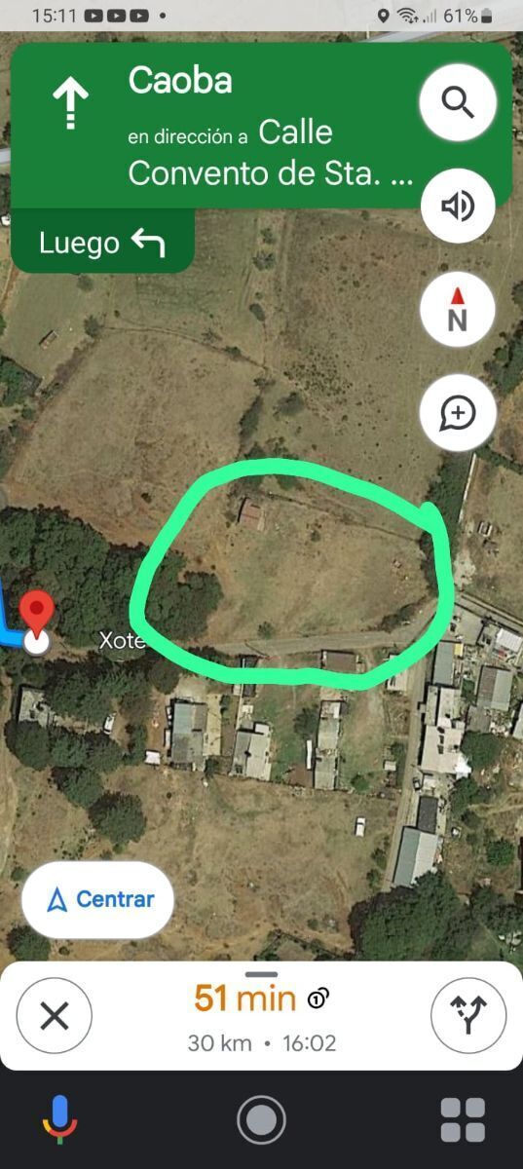
Task: Tap the compass north indicator
Action: (458, 309)
